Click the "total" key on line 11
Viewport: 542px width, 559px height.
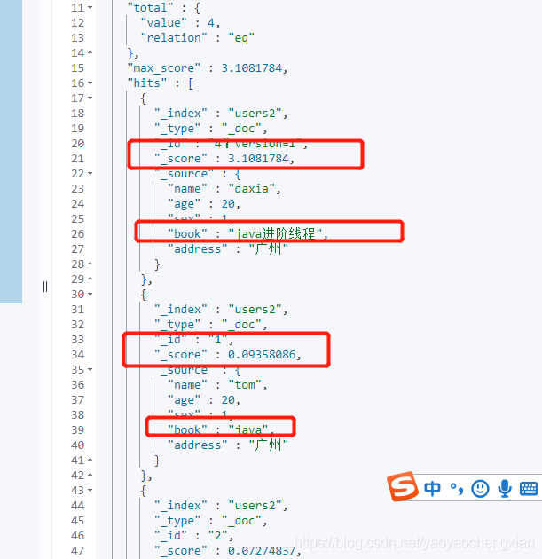150,7
